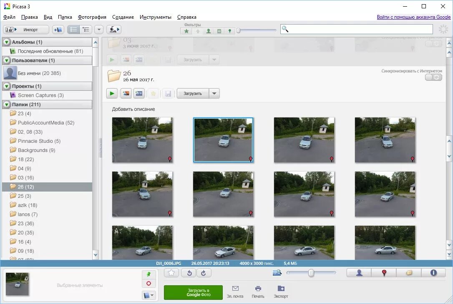Play slideshow of folder 26
The image size is (453, 304).
tap(112, 93)
